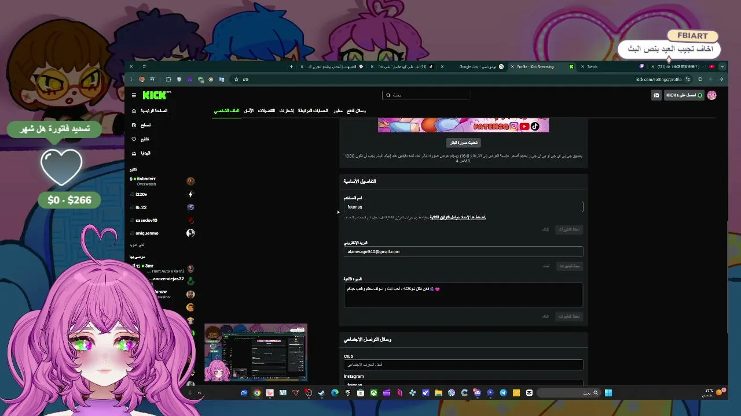Open the Security settings tab
Viewport: 741px width, 416px height.
[248, 111]
